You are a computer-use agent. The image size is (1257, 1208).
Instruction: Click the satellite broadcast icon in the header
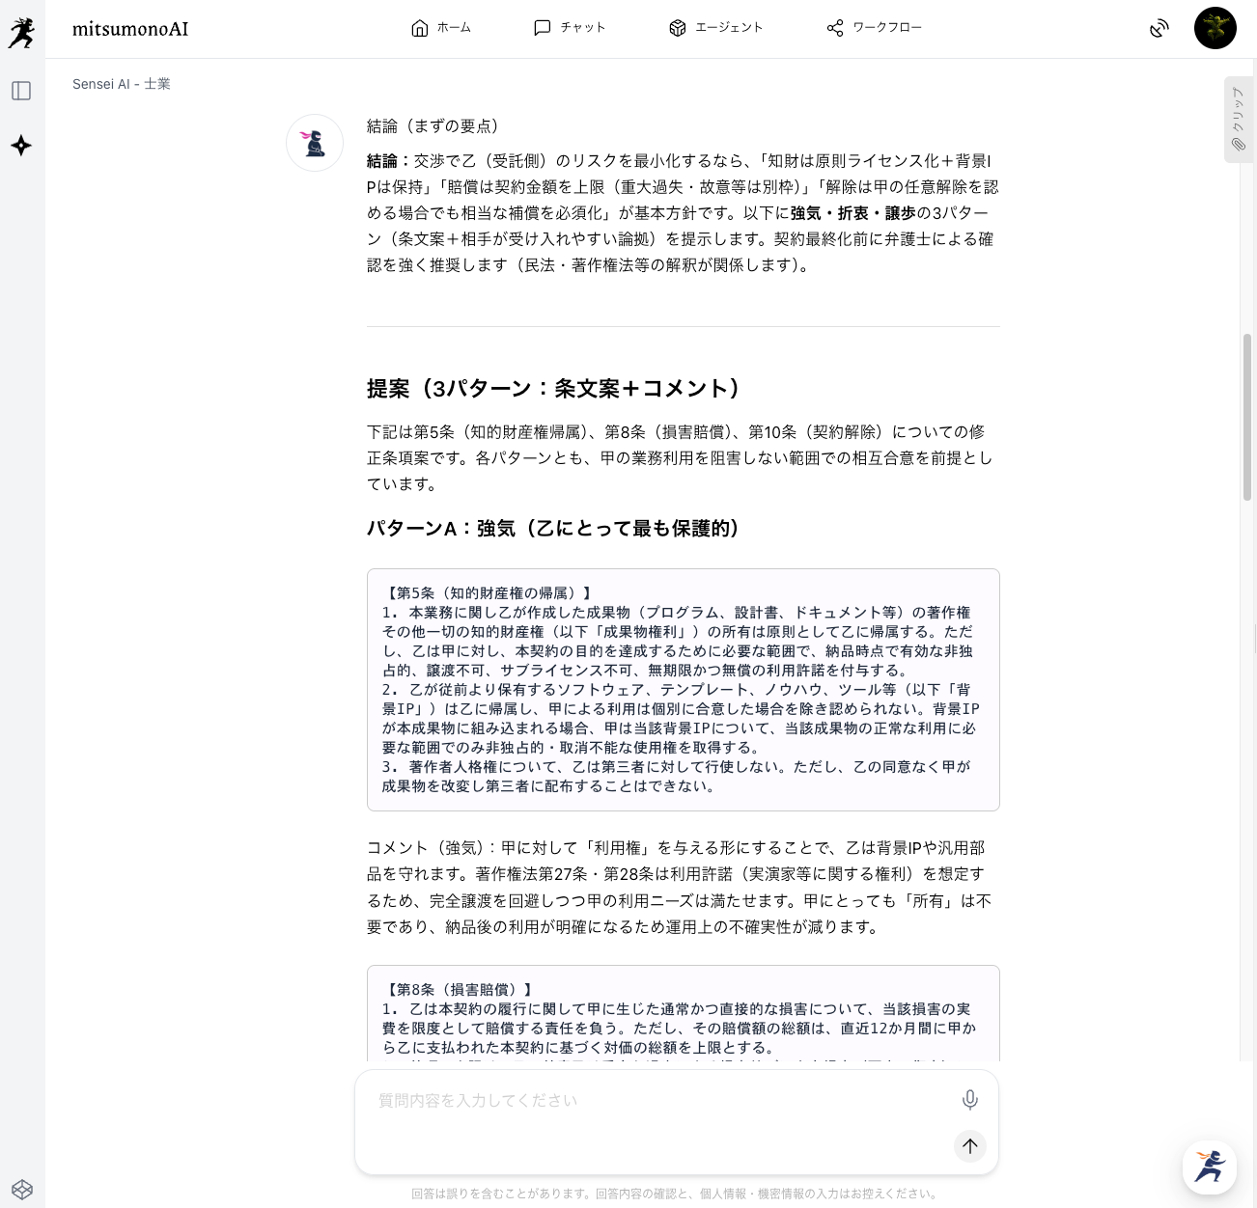1159,29
